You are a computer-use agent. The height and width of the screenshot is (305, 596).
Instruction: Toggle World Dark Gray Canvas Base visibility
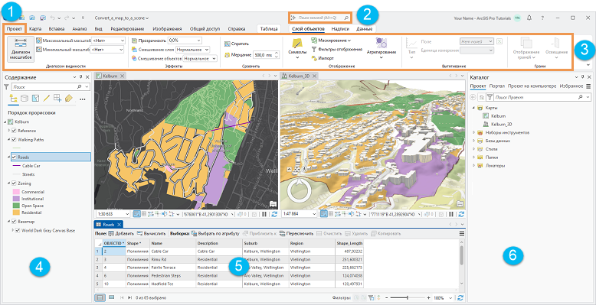[18, 230]
